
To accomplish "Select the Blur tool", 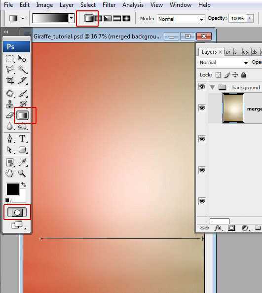I will (10, 126).
